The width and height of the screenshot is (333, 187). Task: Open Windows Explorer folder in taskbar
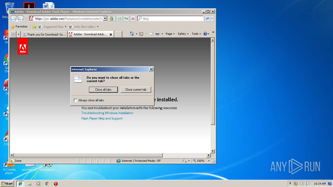(29, 184)
